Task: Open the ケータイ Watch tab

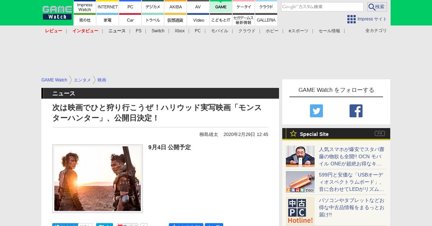Action: pyautogui.click(x=244, y=6)
